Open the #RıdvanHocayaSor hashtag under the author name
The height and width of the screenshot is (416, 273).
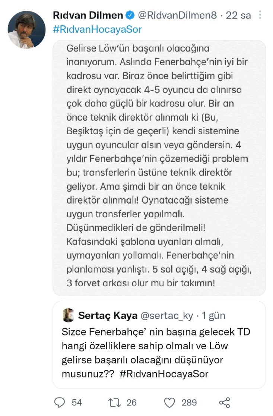tap(98, 29)
